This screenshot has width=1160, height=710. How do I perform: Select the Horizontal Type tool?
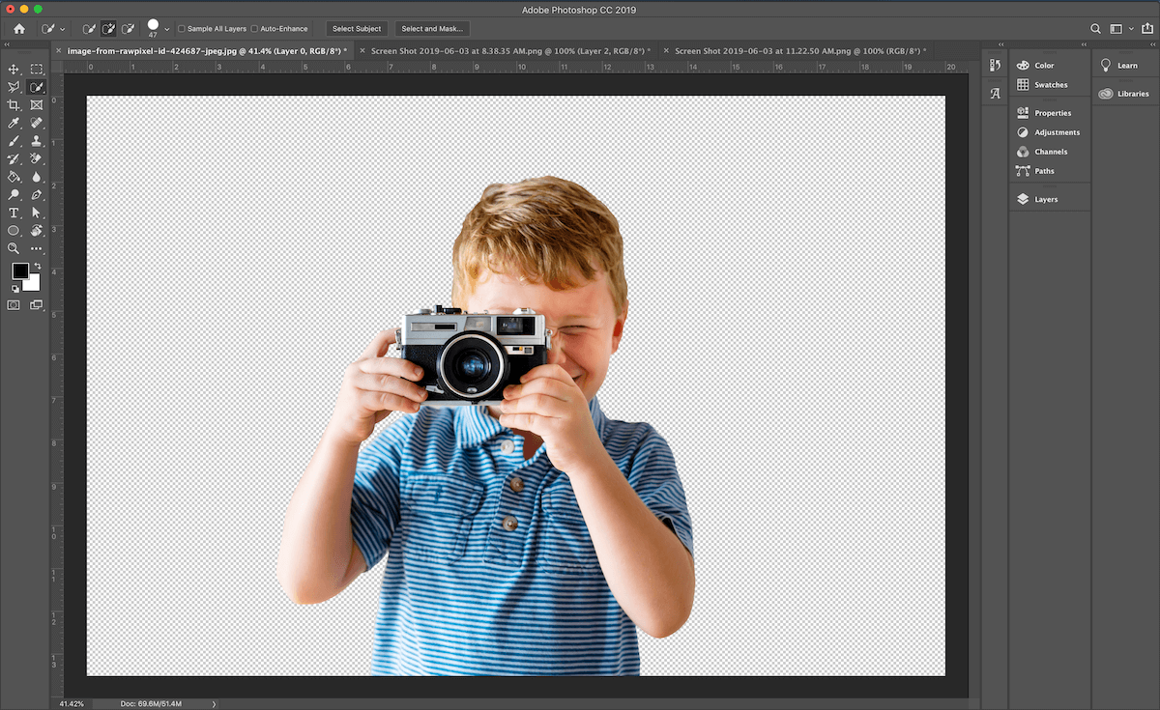(14, 213)
